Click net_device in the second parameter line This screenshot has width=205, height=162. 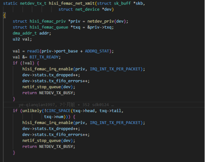87,9
